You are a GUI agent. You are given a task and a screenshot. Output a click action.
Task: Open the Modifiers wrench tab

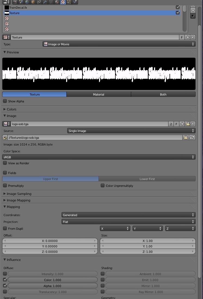pos(45,2)
